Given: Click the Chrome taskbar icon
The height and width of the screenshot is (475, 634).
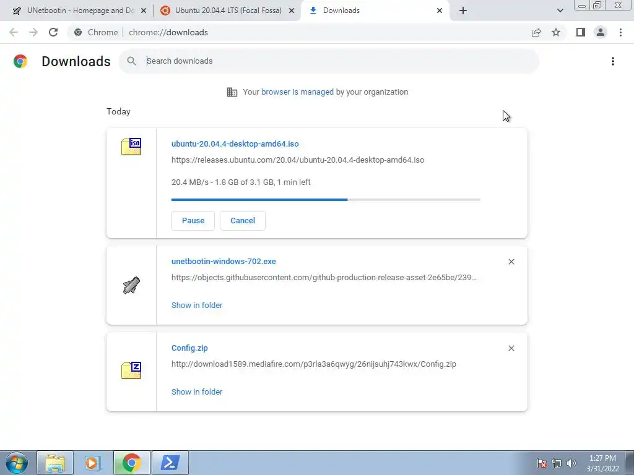Looking at the screenshot, I should tap(131, 463).
